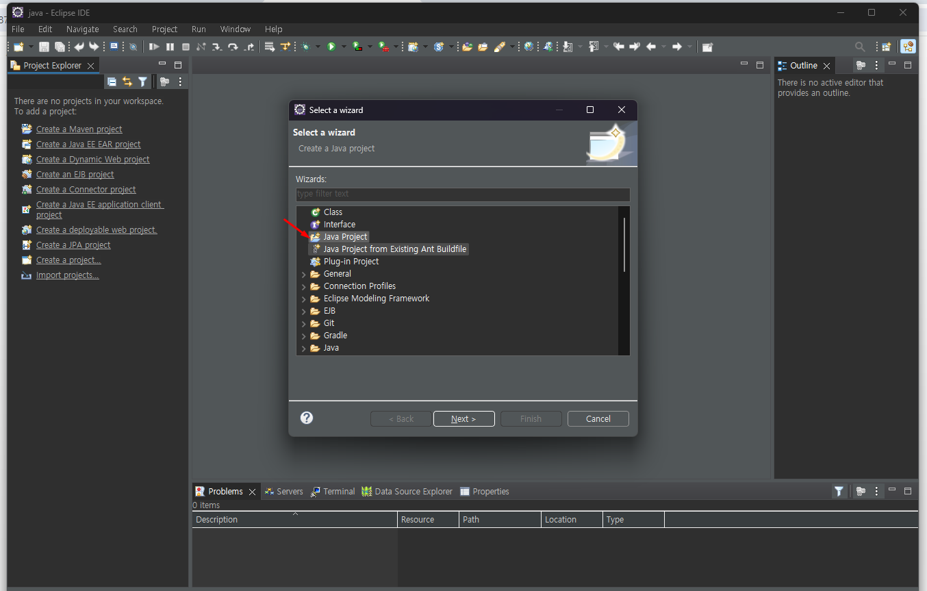Image resolution: width=927 pixels, height=591 pixels.
Task: Toggle Skip All Breakpoints icon
Action: pyautogui.click(x=133, y=47)
